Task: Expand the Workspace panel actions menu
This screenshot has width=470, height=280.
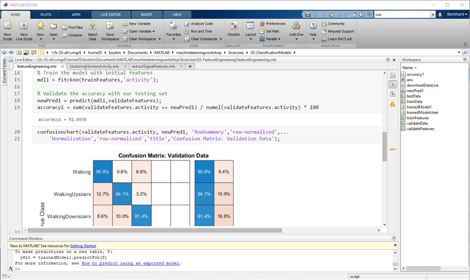Action: tap(465, 60)
